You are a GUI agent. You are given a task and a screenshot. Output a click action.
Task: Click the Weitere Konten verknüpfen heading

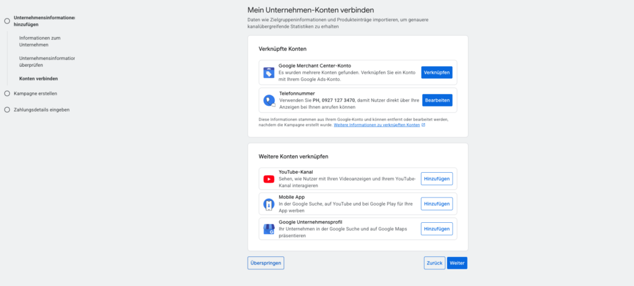point(293,157)
